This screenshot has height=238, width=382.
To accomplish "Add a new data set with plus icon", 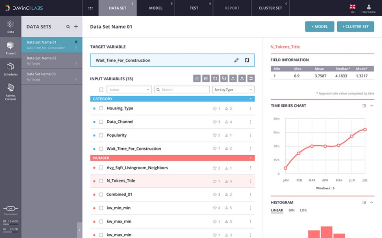I will [76, 26].
